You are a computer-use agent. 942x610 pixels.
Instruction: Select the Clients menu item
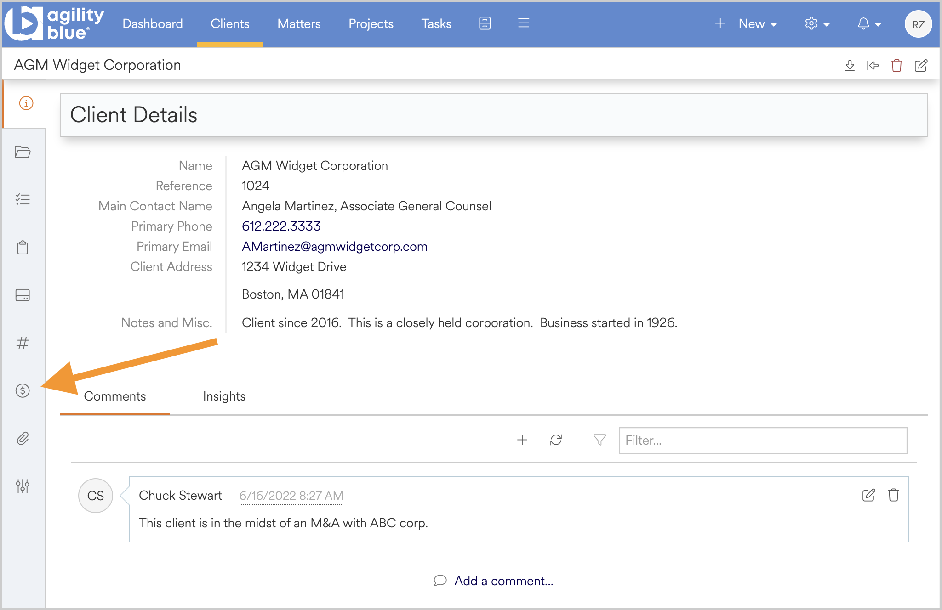coord(230,24)
